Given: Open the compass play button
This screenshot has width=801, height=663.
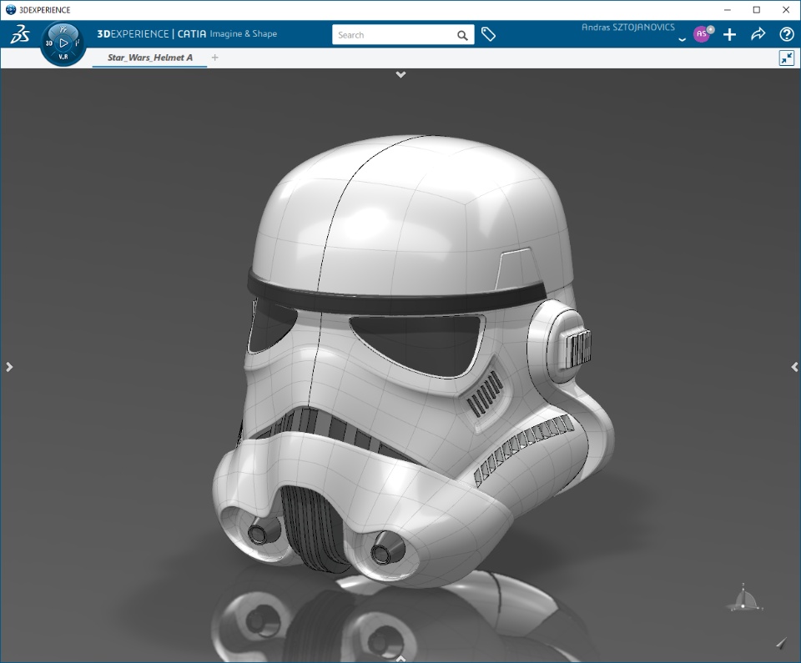Looking at the screenshot, I should [x=63, y=43].
